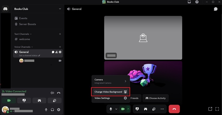Select Change Video Background
222x115 pixels.
(111, 92)
